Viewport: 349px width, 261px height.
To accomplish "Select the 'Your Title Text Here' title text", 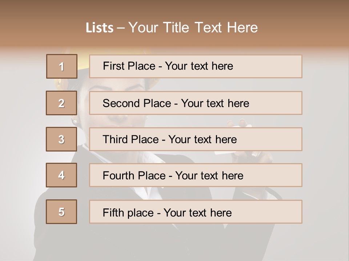I will (193, 28).
